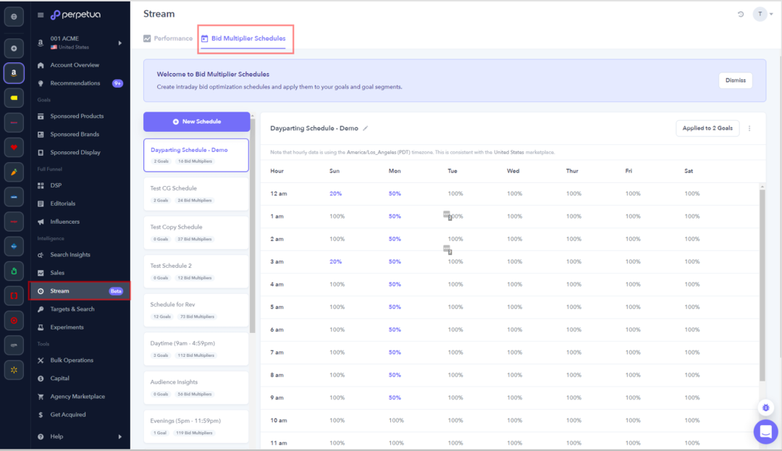
Task: Open Search Insights from the sidebar
Action: (x=70, y=255)
